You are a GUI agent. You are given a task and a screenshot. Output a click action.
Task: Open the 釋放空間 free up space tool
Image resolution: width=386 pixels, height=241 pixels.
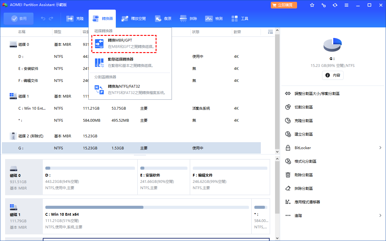(134, 19)
